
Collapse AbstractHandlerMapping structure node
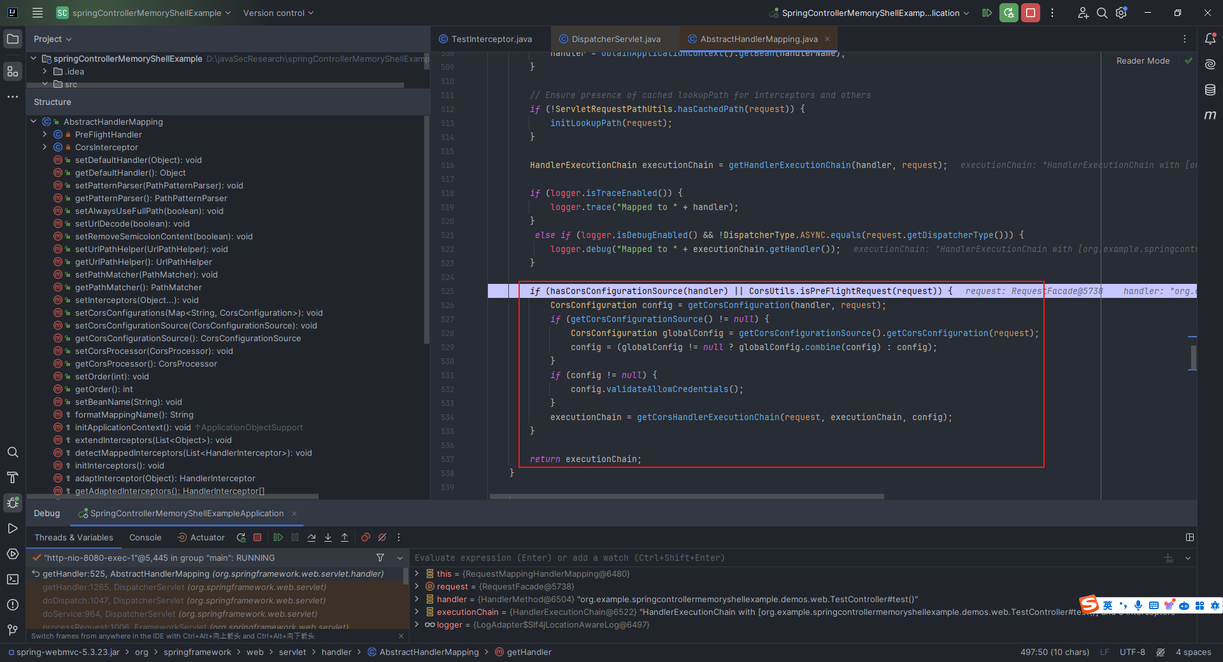33,122
